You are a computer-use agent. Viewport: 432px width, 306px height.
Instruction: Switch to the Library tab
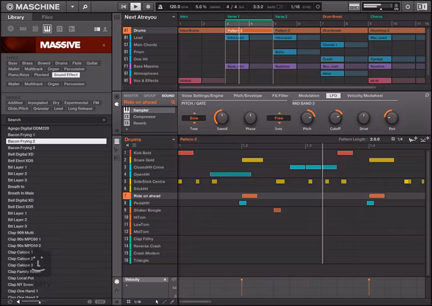point(16,17)
